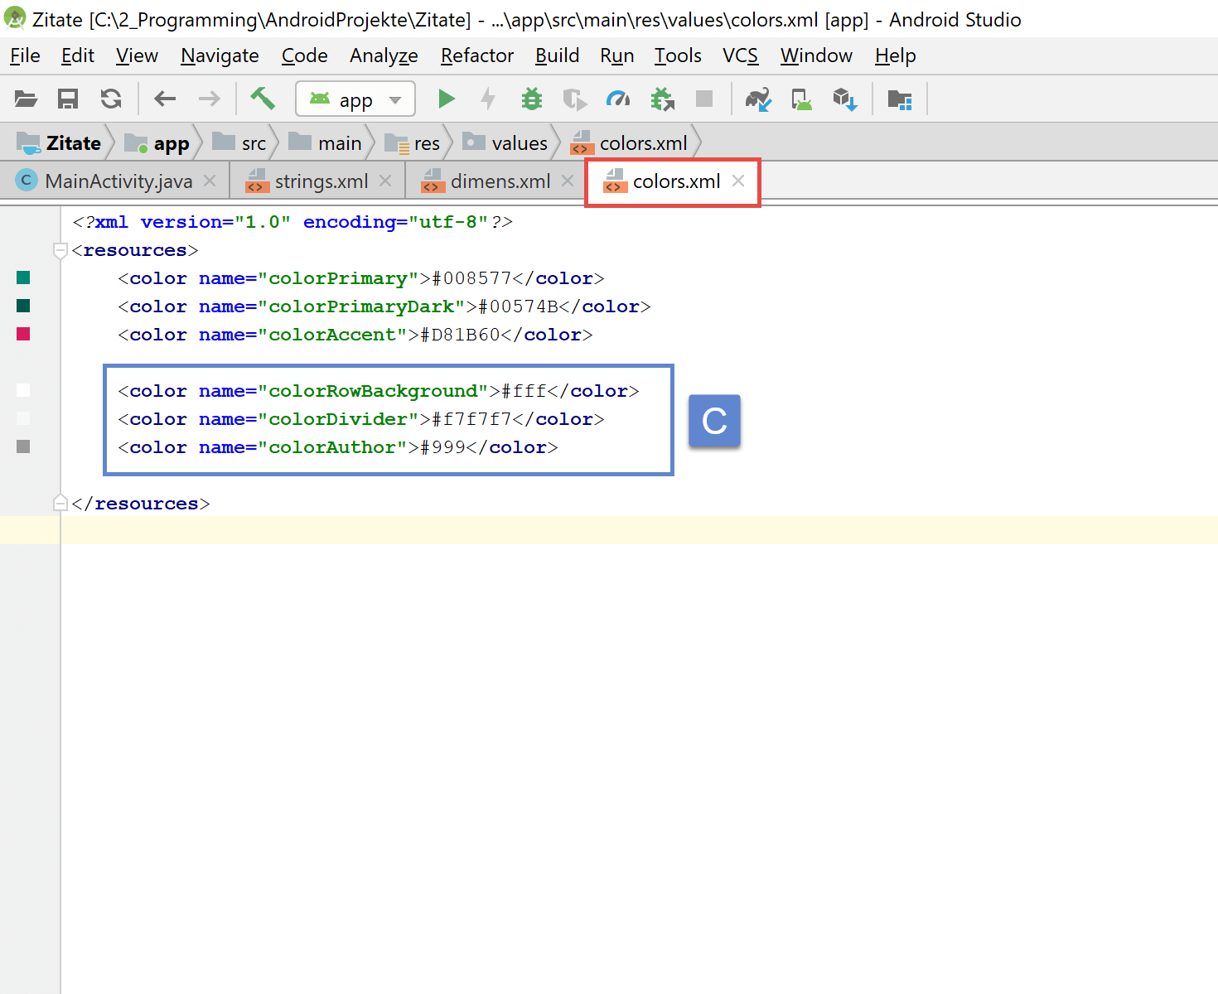Click the #f7f7f7 divider color value
The width and height of the screenshot is (1218, 994).
(471, 419)
